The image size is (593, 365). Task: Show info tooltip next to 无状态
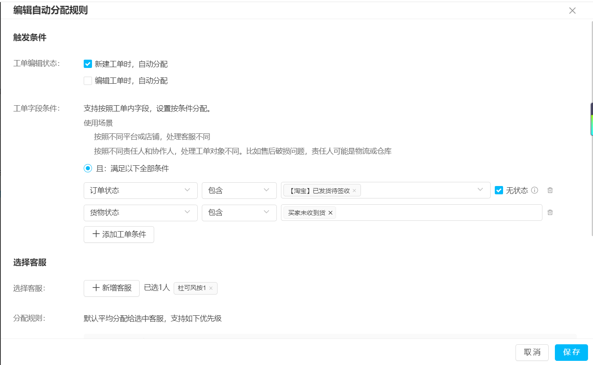coord(535,190)
